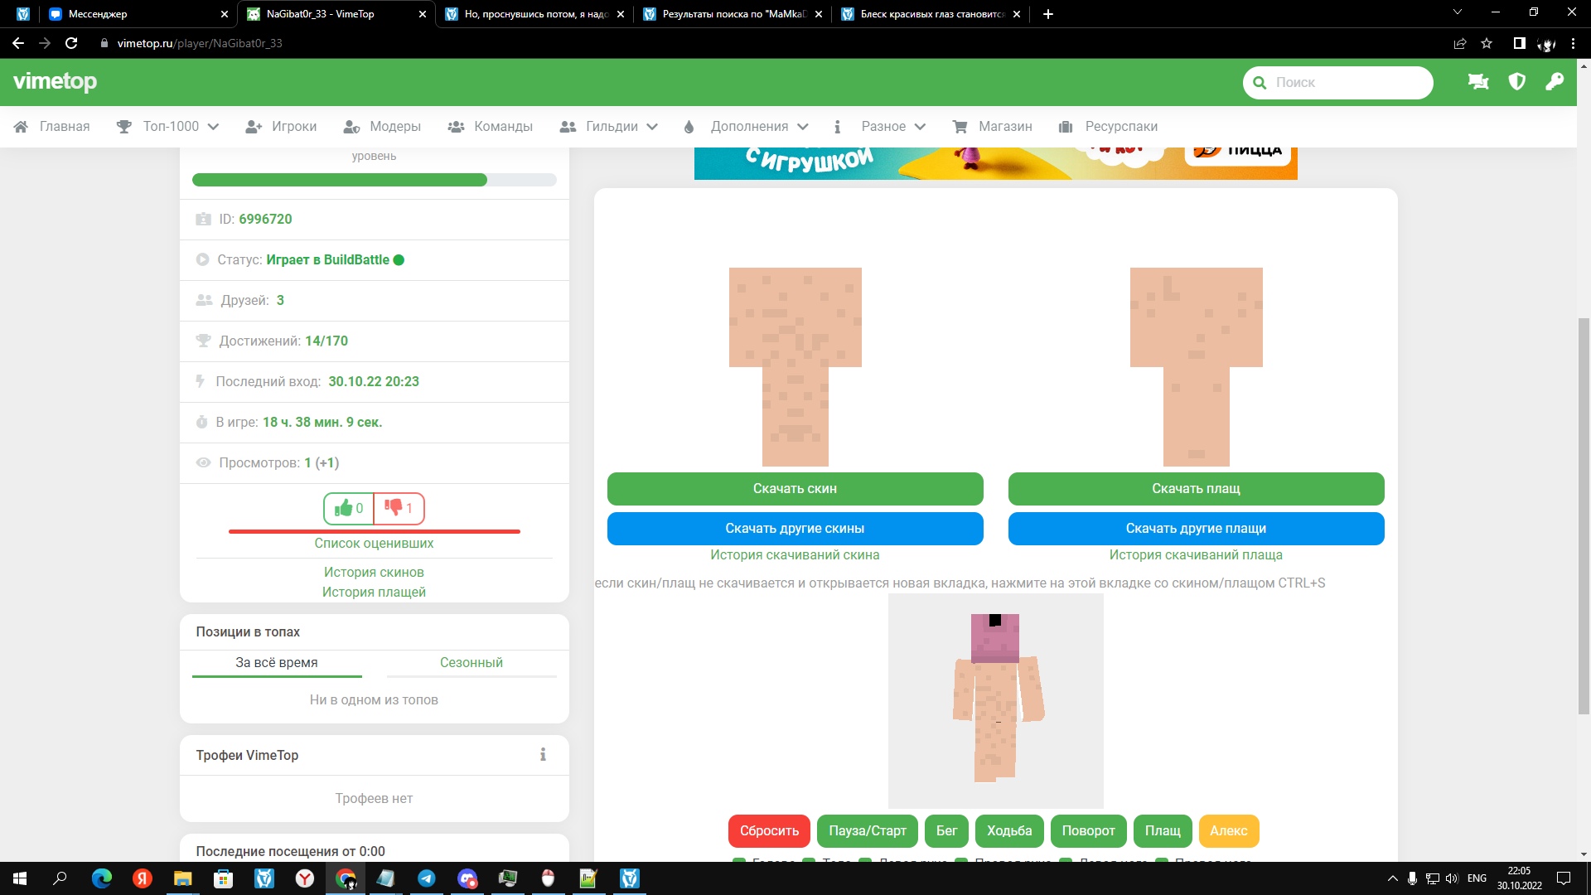
Task: Click the thumbs-up like button
Action: coord(349,508)
